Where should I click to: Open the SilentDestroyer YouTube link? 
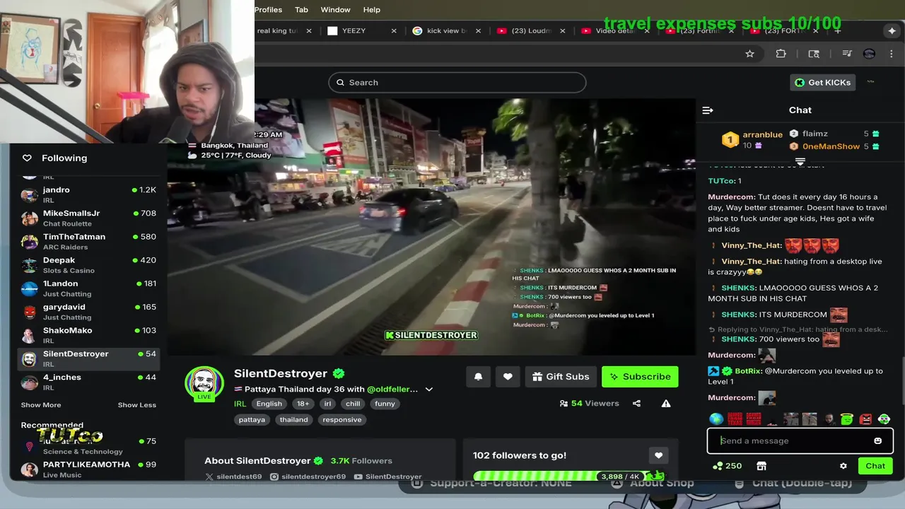387,476
